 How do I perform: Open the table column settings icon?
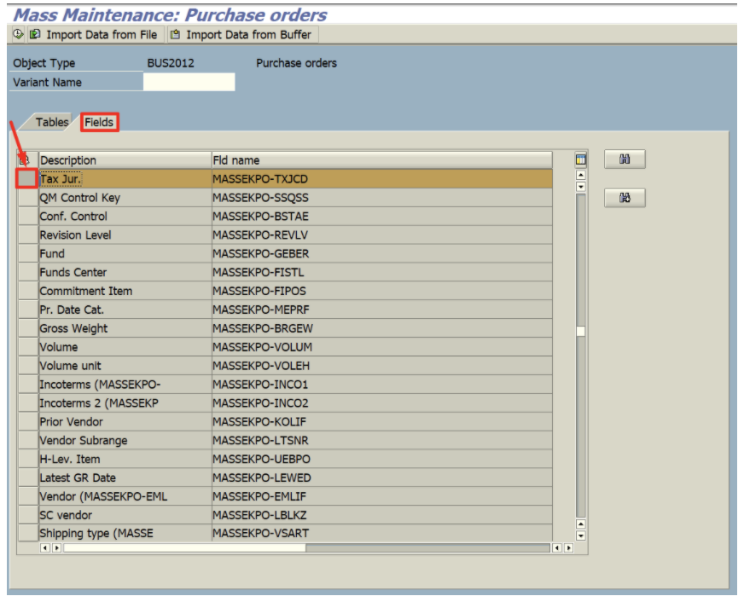click(x=581, y=159)
